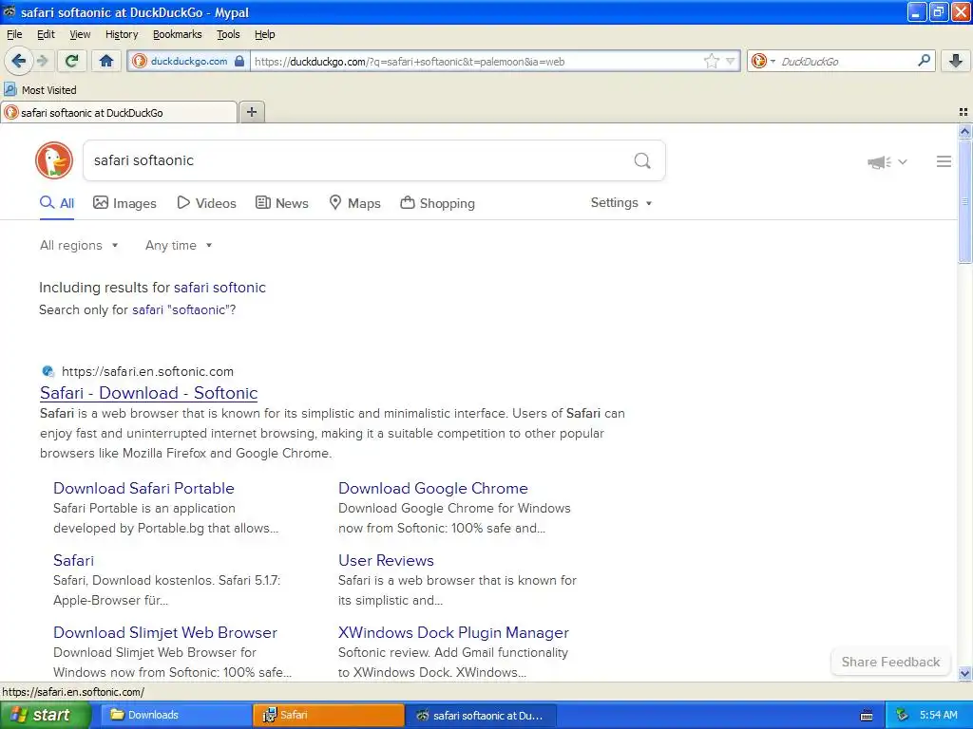Open the Downloads arrow toolbar button

pyautogui.click(x=956, y=60)
